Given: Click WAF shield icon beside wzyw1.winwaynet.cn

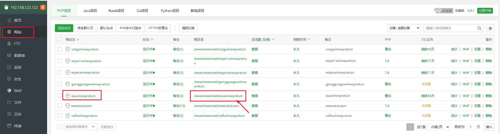Looking at the screenshot, I should pyautogui.click(x=68, y=61).
